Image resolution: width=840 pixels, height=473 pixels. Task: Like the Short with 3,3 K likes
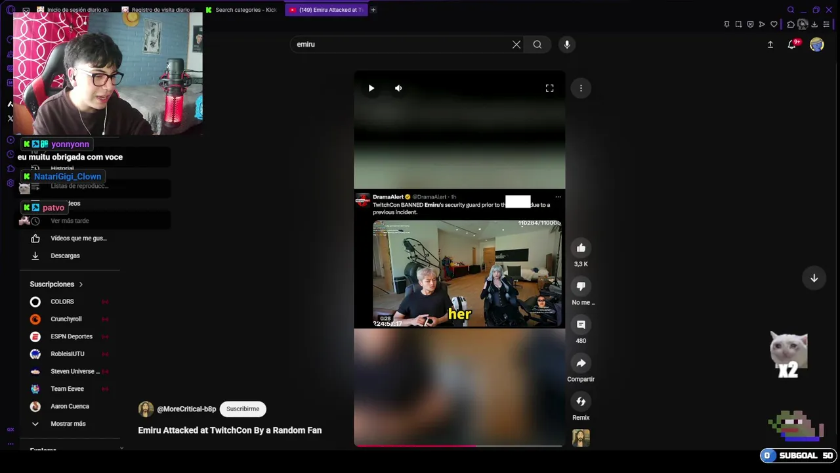(581, 248)
